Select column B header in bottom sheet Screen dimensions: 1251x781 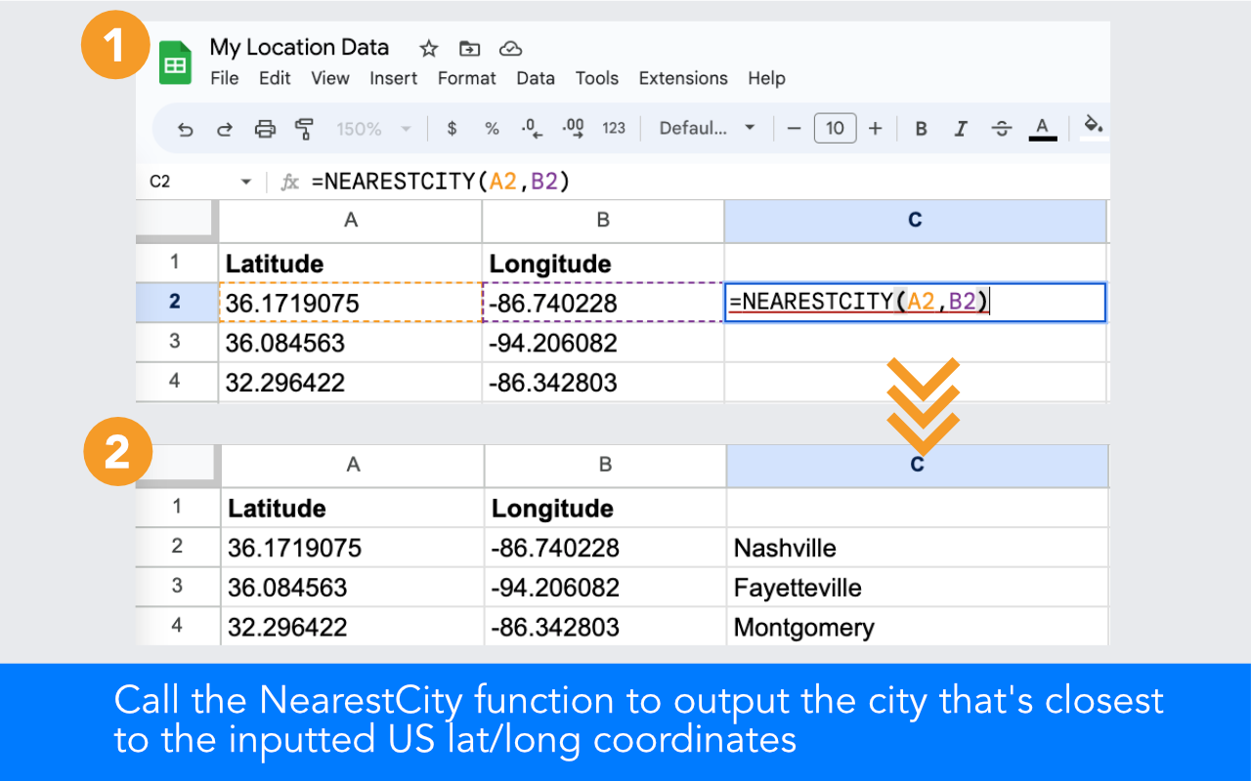tap(605, 466)
